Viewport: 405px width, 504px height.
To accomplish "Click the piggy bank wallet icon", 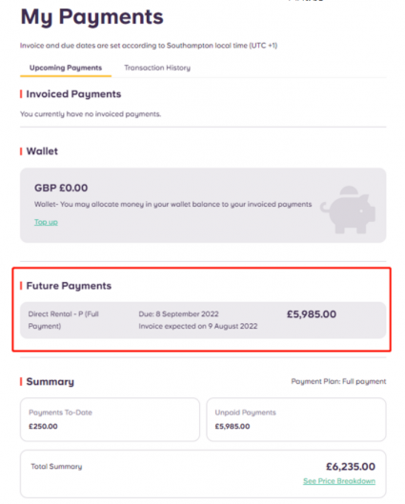I will point(349,210).
